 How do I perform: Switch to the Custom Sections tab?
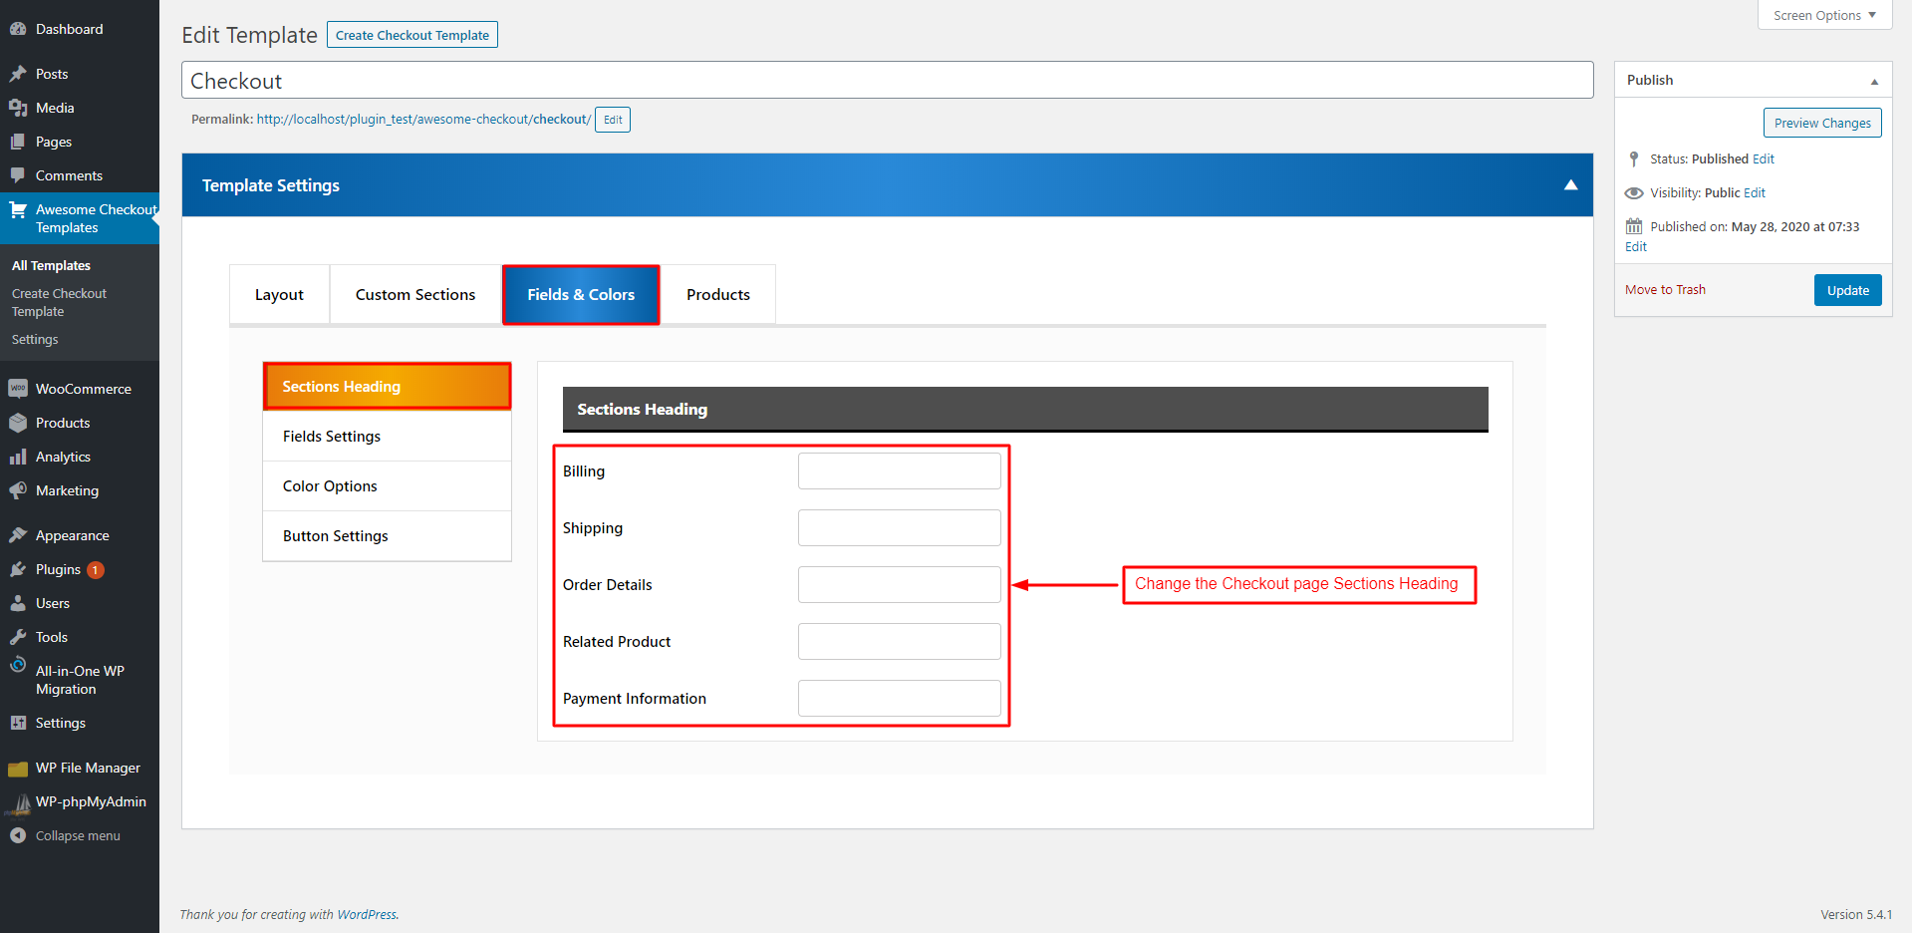click(x=415, y=294)
